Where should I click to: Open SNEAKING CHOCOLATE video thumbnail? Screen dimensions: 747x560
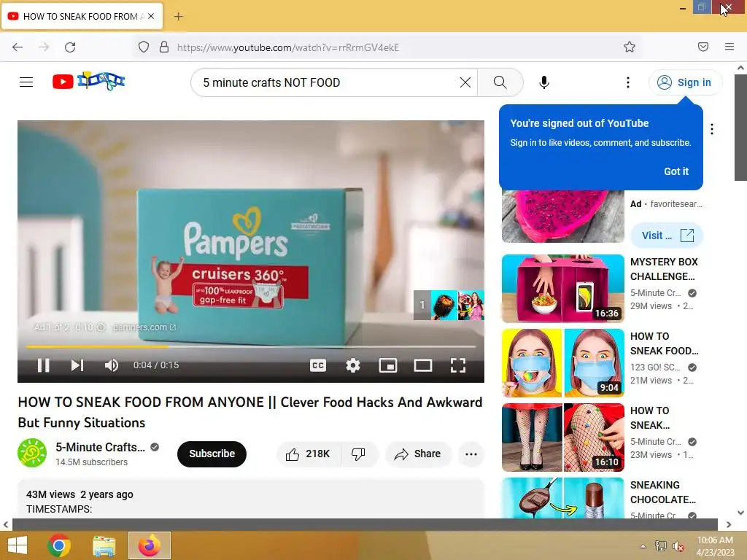tap(562, 498)
